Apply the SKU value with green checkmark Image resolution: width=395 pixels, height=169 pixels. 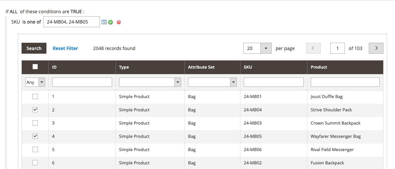point(110,22)
